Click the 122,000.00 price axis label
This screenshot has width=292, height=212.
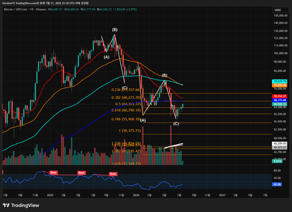tap(281, 38)
